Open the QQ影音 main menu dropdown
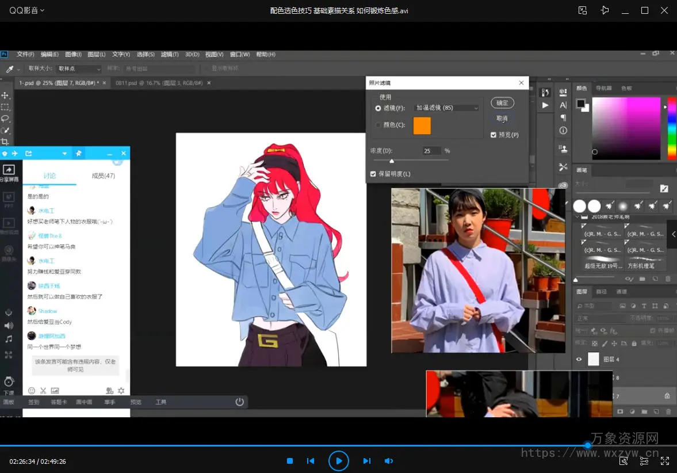677x473 pixels. coord(27,10)
